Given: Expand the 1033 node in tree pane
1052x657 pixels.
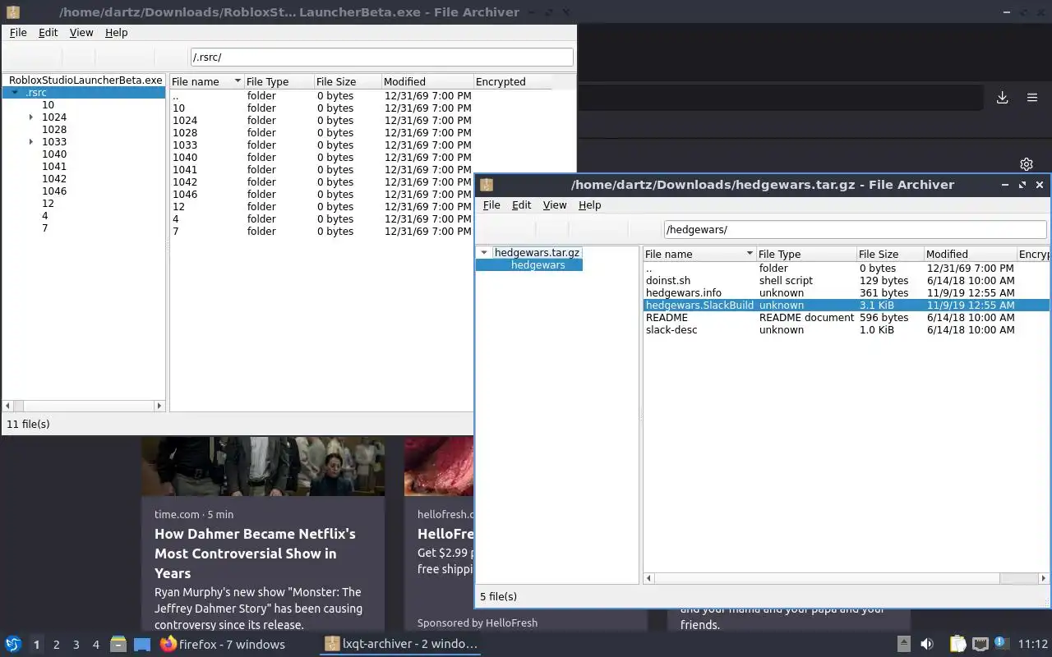Looking at the screenshot, I should tap(31, 142).
